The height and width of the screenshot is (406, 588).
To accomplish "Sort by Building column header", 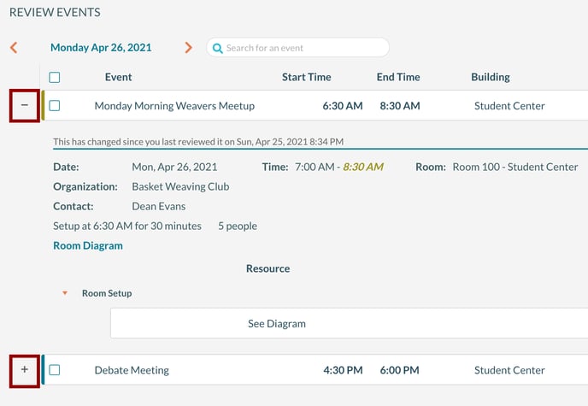I will point(491,77).
